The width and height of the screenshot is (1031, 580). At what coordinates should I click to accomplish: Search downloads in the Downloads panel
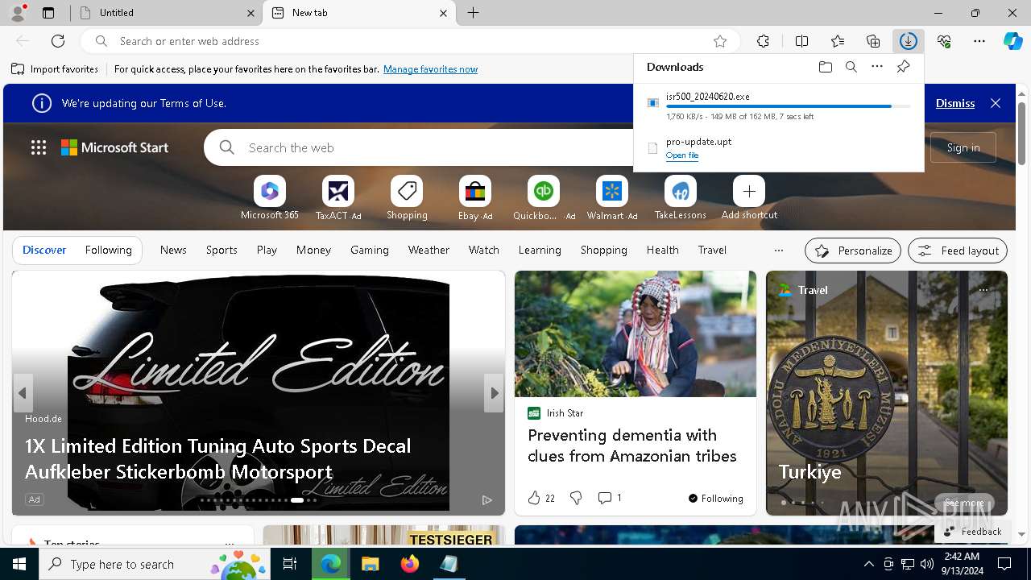tap(851, 67)
